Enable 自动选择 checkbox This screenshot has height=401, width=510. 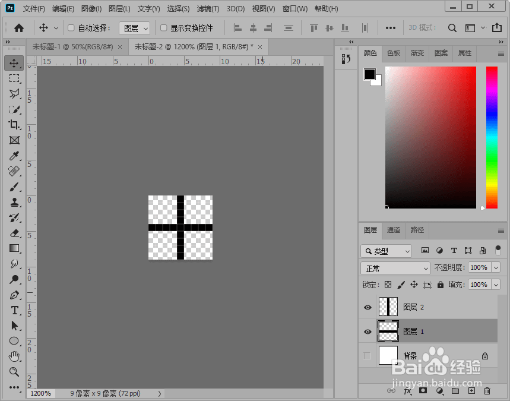click(x=71, y=28)
